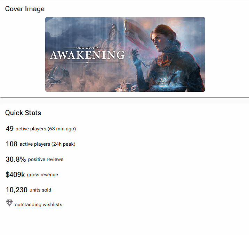Click the 'units sold' label
Viewport: 249px width, 235px height.
coord(40,190)
